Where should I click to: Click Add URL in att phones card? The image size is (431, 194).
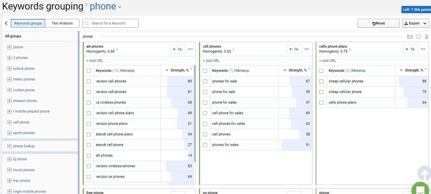coord(95,61)
